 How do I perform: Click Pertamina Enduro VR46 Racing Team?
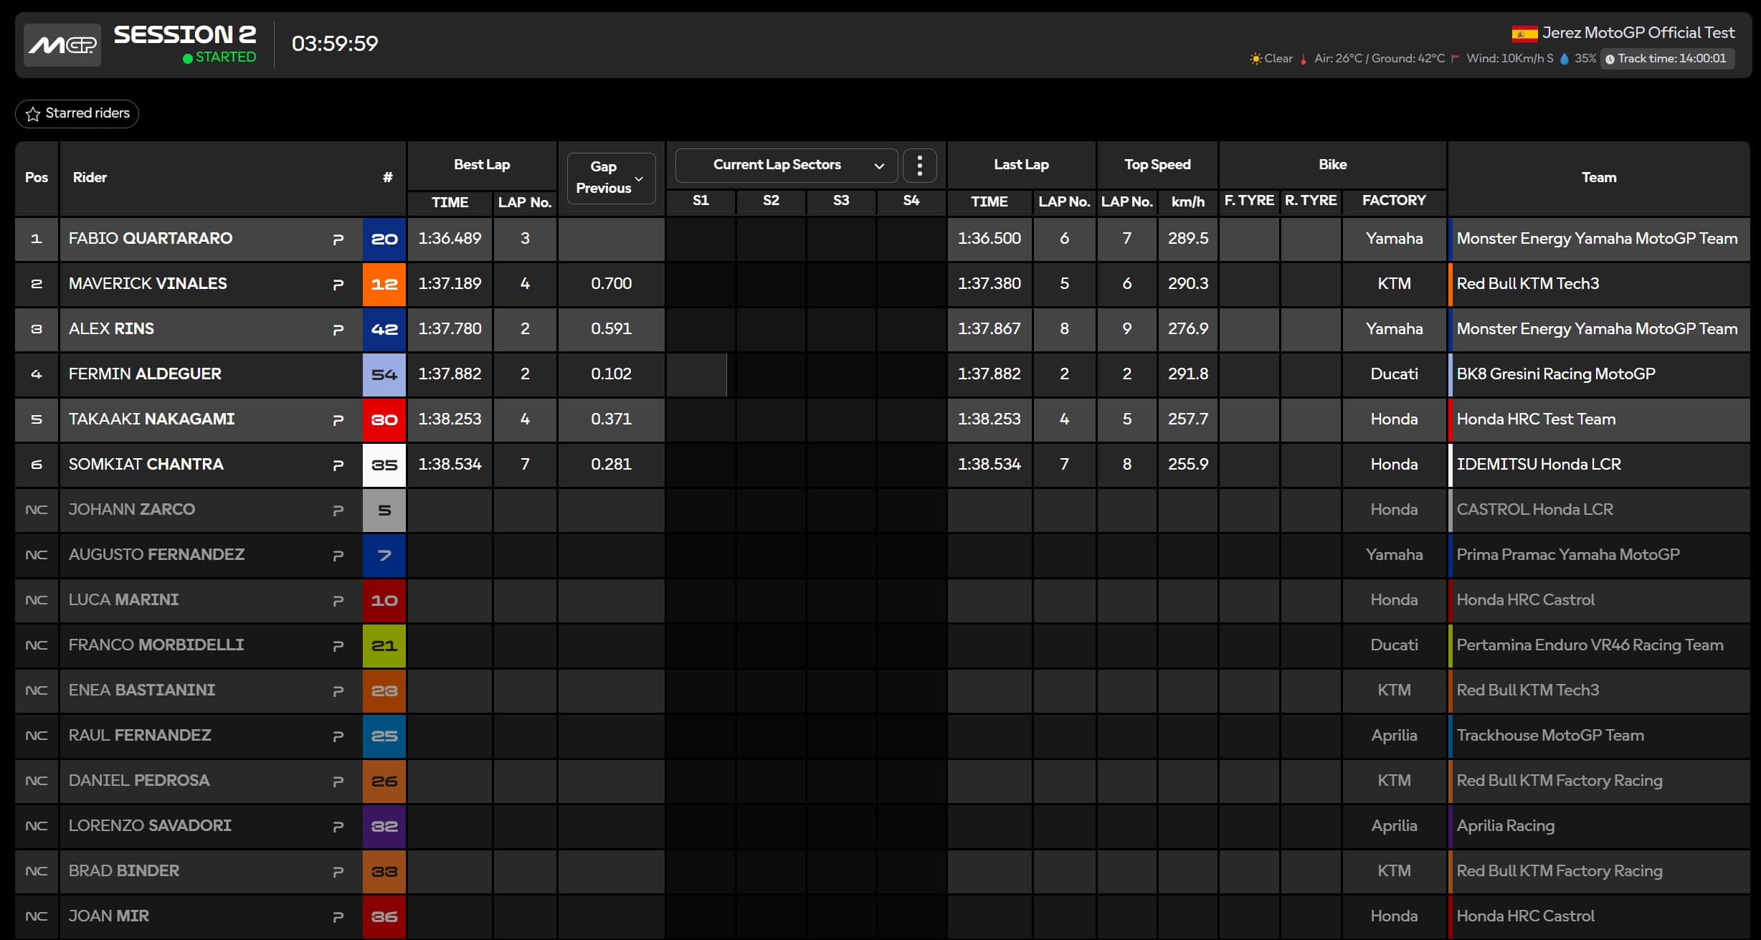tap(1590, 645)
